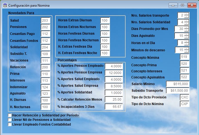Click the Pensiones code field
Image resolution: width=199 pixels, height=135 pixels.
pyautogui.click(x=46, y=27)
